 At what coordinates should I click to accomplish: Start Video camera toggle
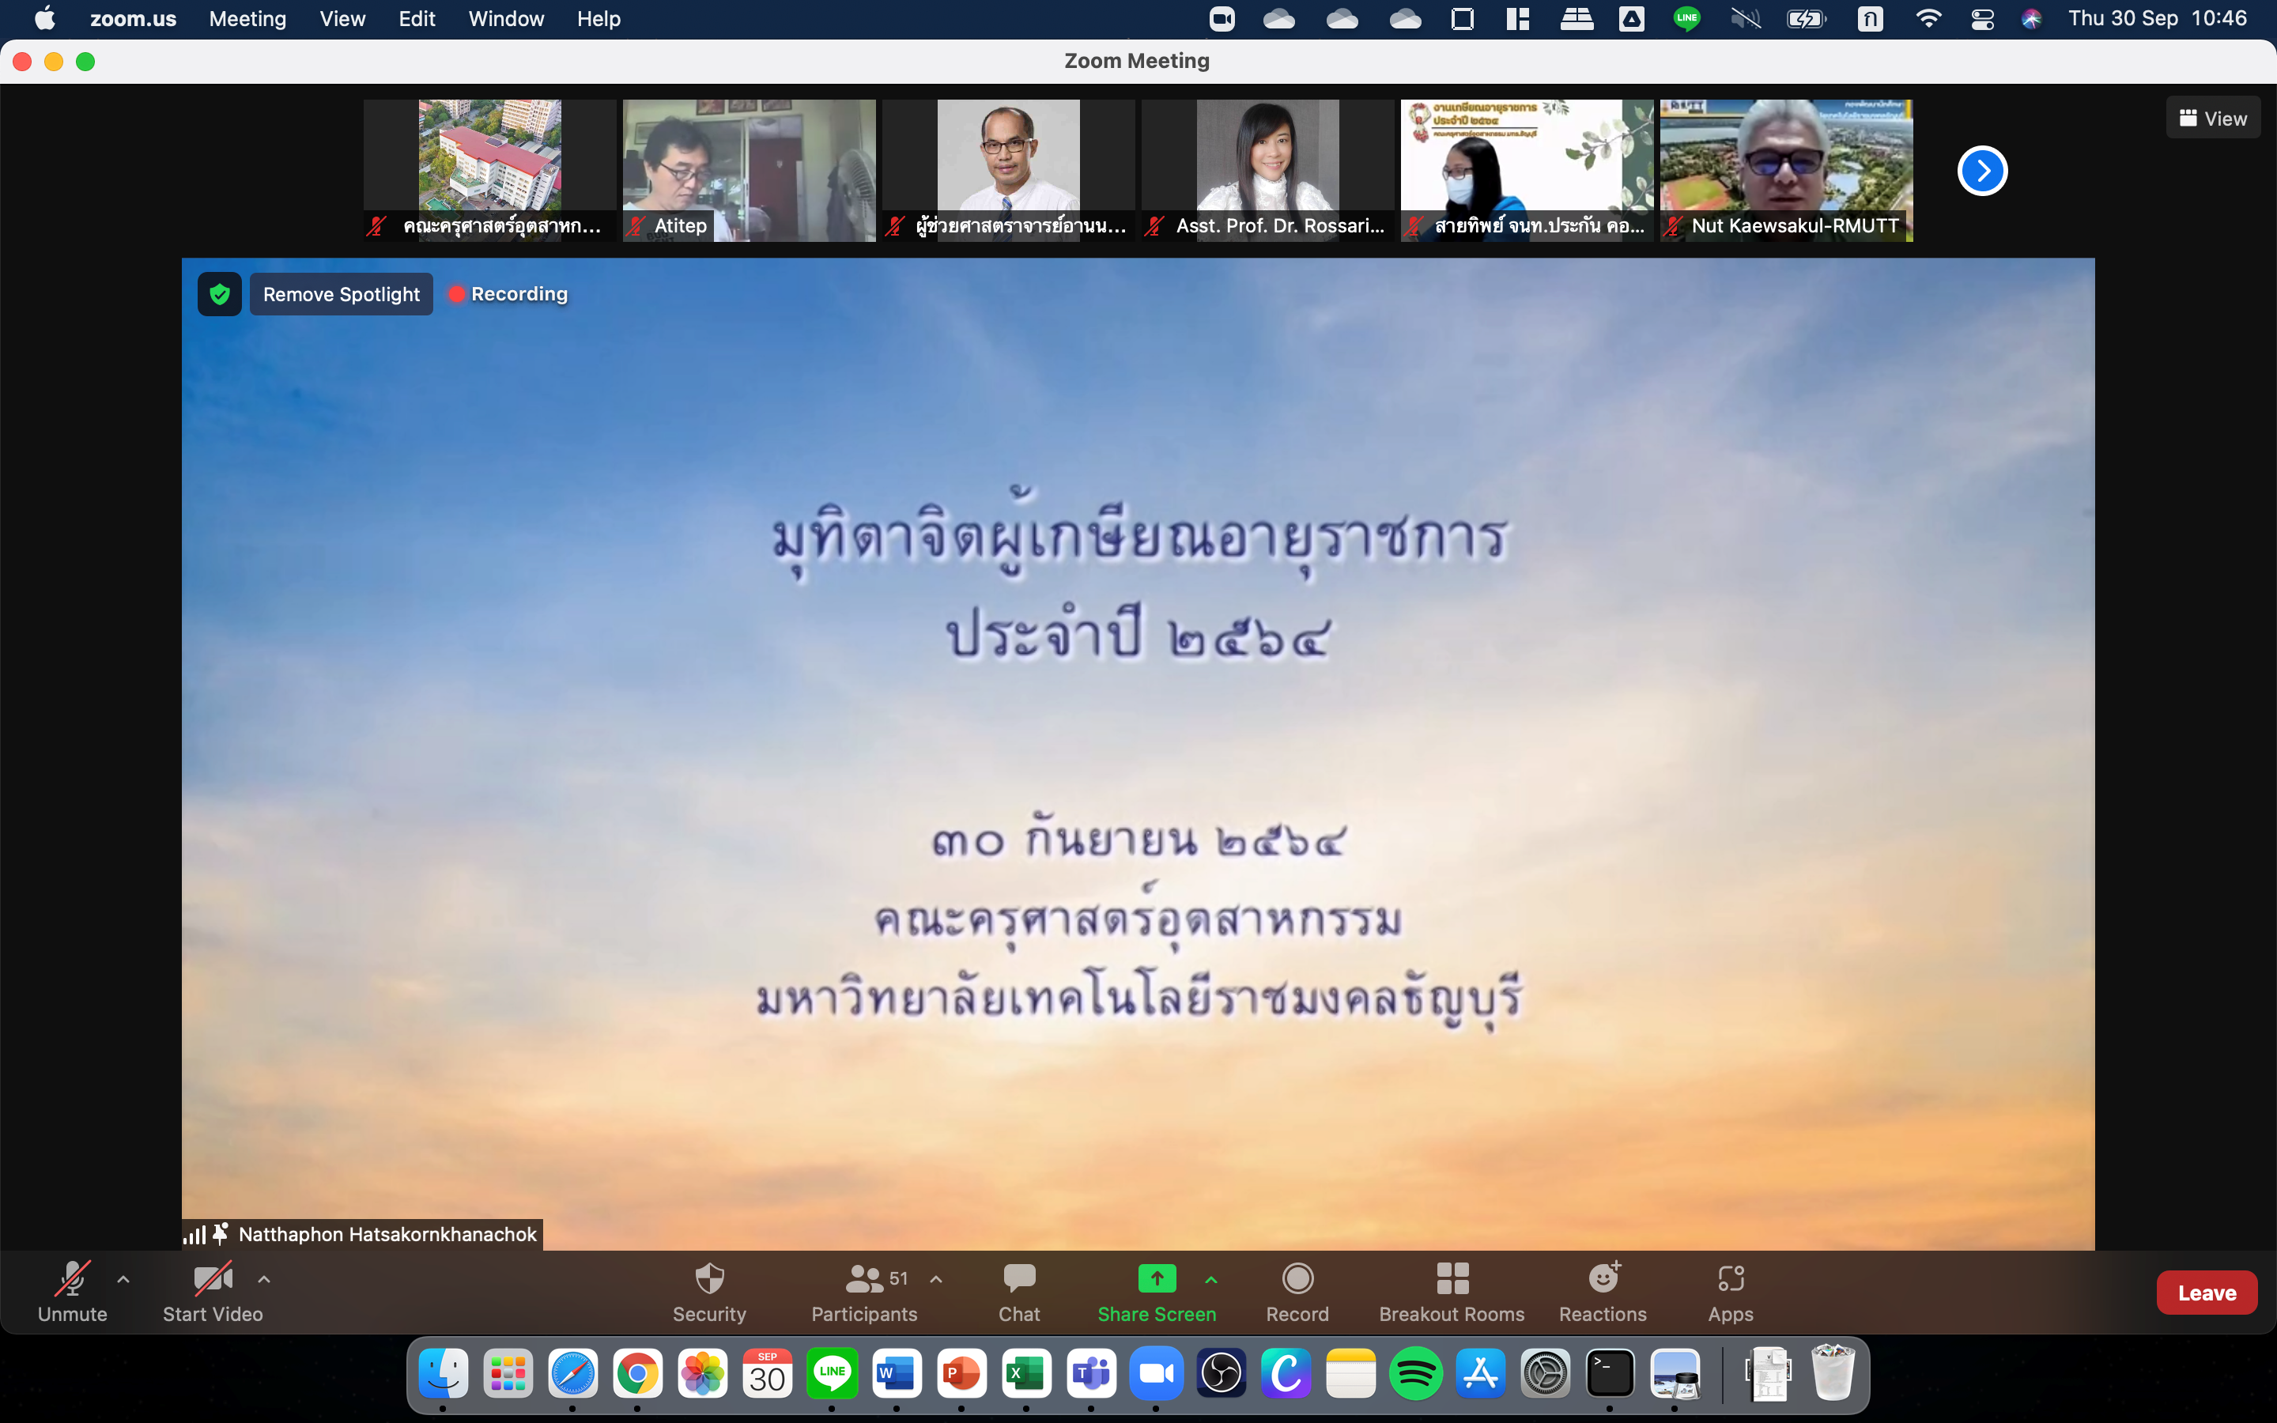213,1293
